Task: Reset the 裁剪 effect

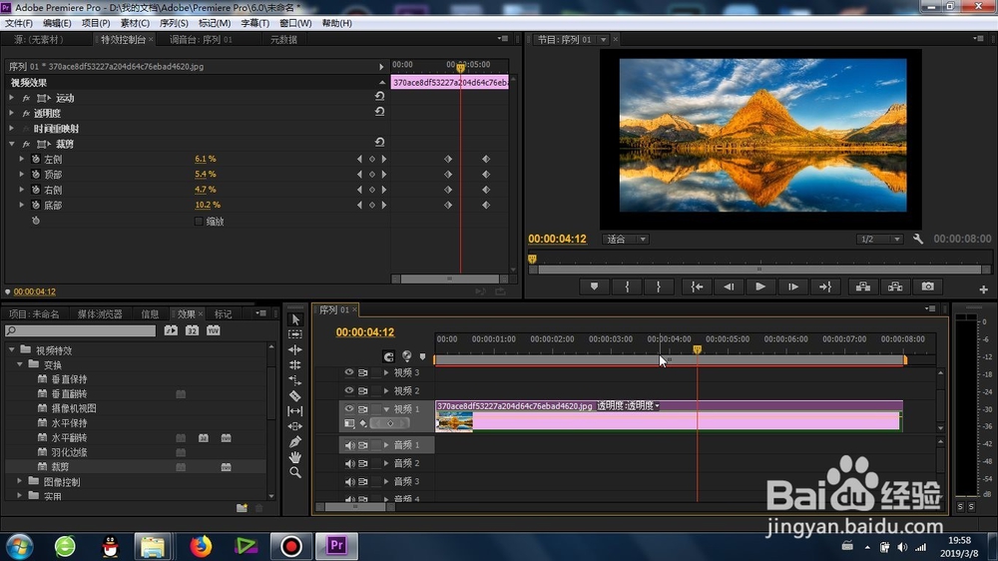Action: click(x=380, y=142)
